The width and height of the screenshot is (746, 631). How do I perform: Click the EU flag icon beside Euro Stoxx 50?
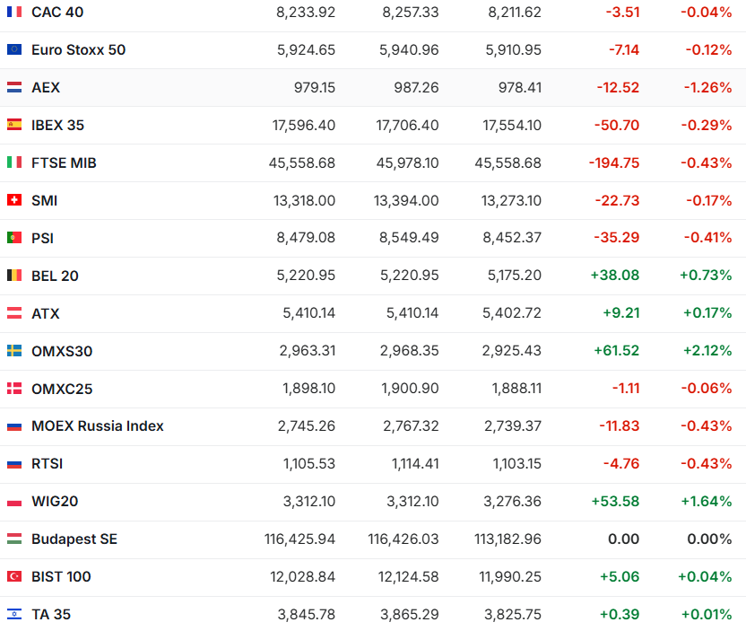pyautogui.click(x=14, y=50)
